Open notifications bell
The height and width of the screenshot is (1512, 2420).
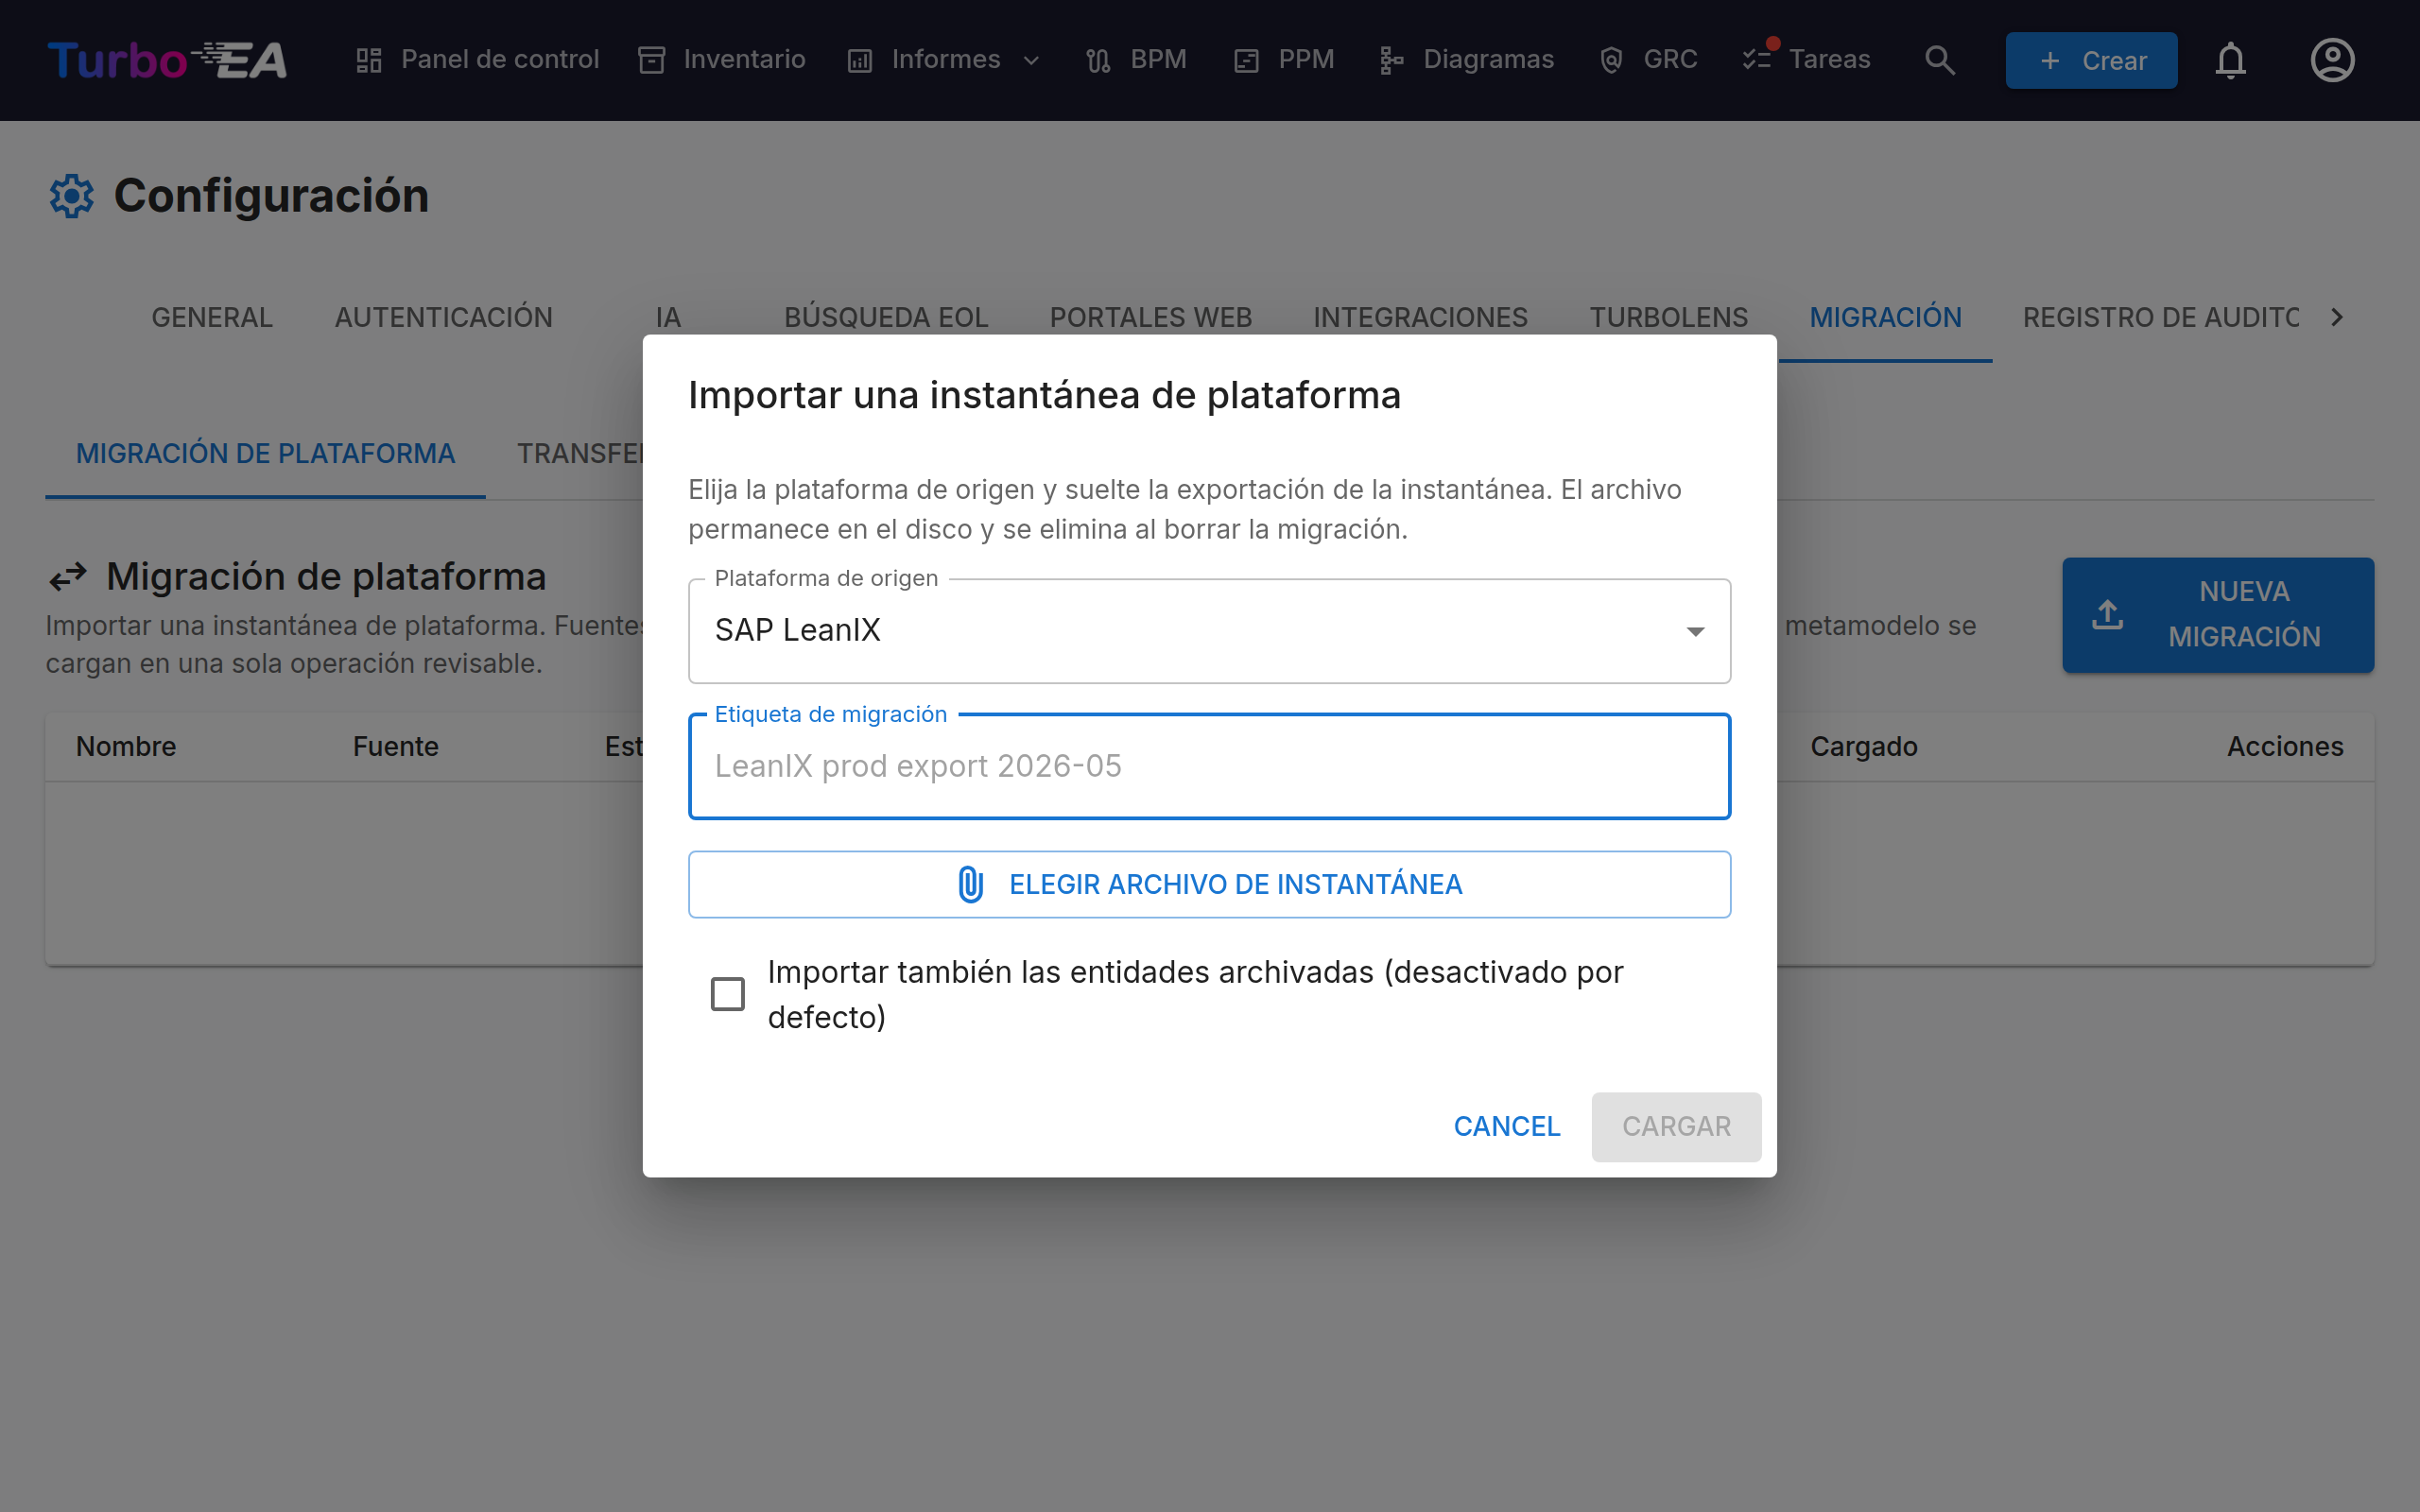coord(2230,61)
